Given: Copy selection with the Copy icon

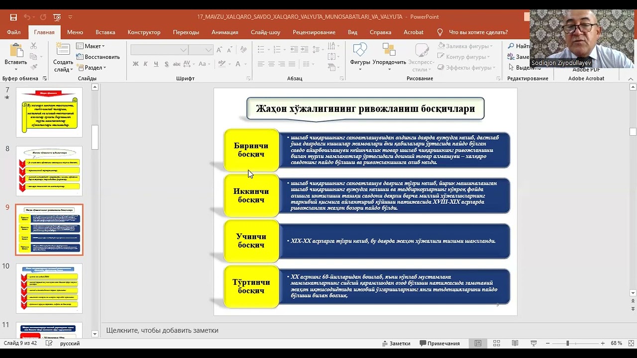Looking at the screenshot, I should (x=34, y=56).
